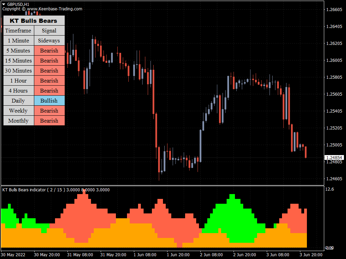Click the 1.25205 price axis label
The height and width of the screenshot is (259, 346).
coord(334,128)
